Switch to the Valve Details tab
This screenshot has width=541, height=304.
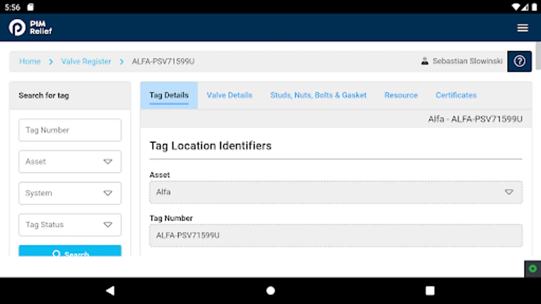coord(229,95)
